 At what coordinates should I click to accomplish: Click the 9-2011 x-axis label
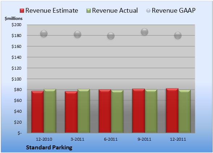(145, 139)
